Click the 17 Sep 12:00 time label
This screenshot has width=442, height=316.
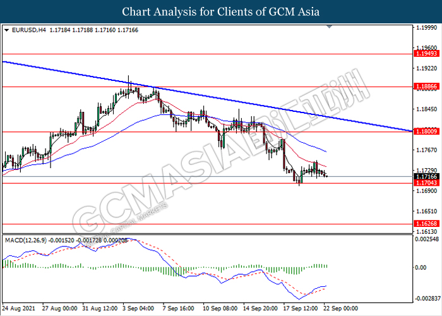(301, 308)
